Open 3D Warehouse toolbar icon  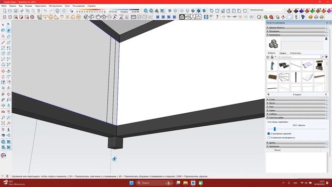(146, 11)
